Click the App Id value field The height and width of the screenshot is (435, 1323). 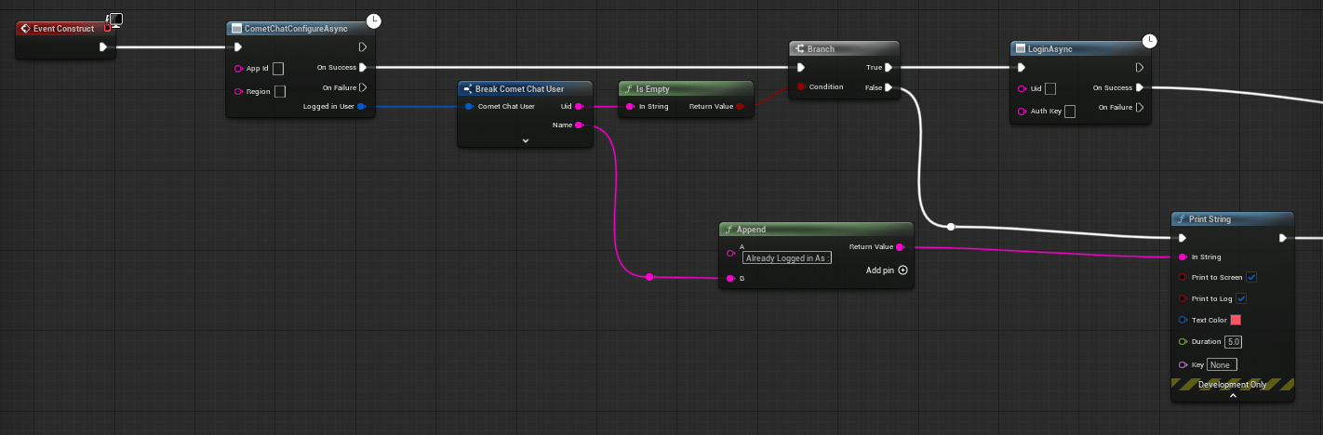click(x=278, y=68)
